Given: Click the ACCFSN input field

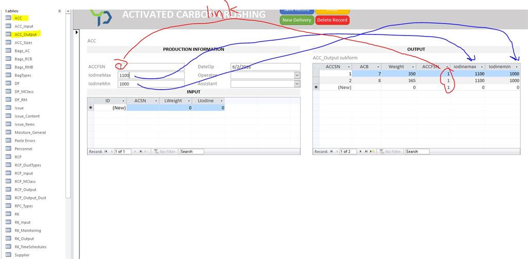Looking at the screenshot, I should point(151,67).
